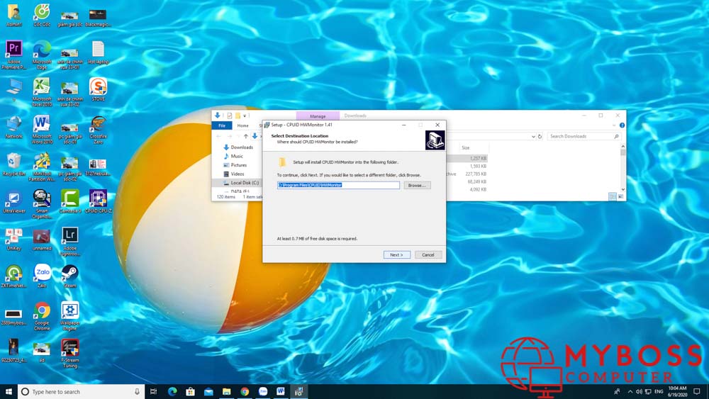The width and height of the screenshot is (709, 399).
Task: Open the Home tab in File Explorer
Action: coord(242,125)
